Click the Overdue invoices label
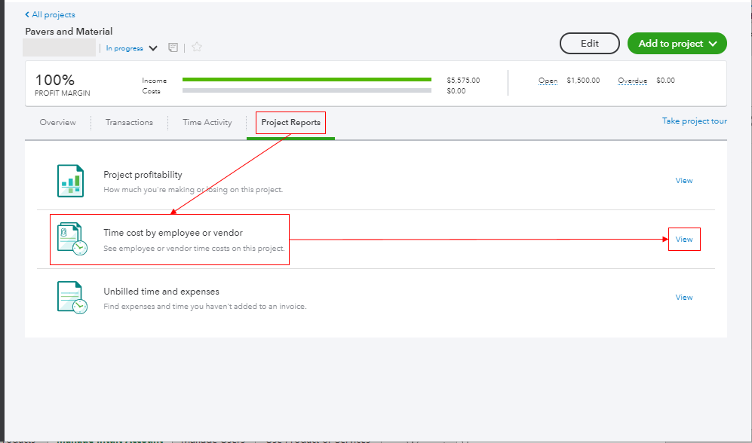The height and width of the screenshot is (443, 752). click(632, 81)
